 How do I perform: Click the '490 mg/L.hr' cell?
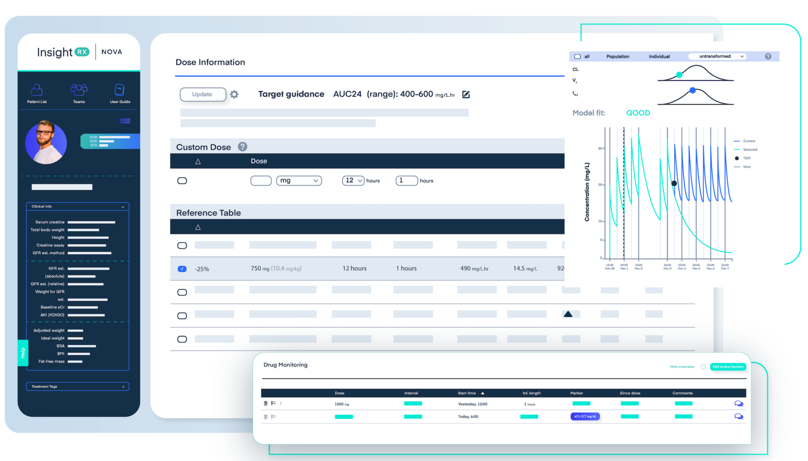474,268
